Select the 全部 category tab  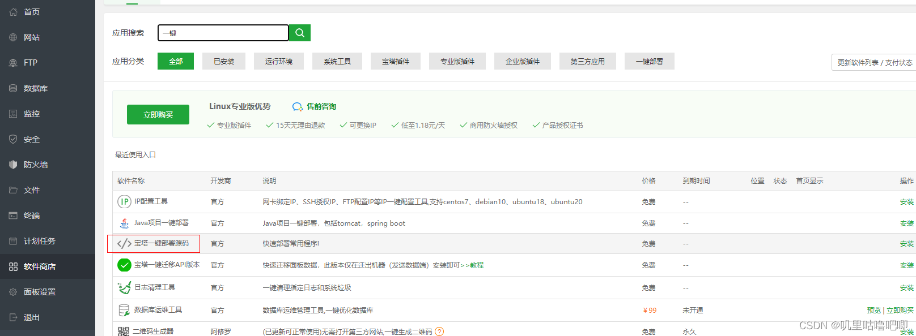[x=176, y=61]
